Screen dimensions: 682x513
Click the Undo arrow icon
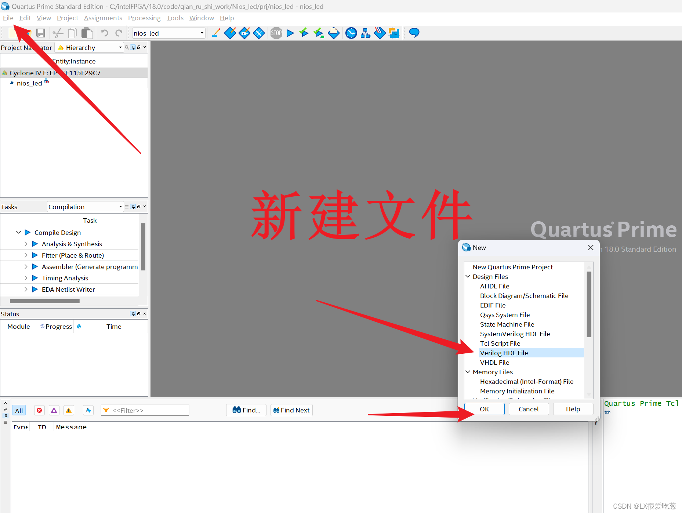coord(105,33)
